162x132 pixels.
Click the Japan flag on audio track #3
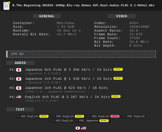coord(19,88)
